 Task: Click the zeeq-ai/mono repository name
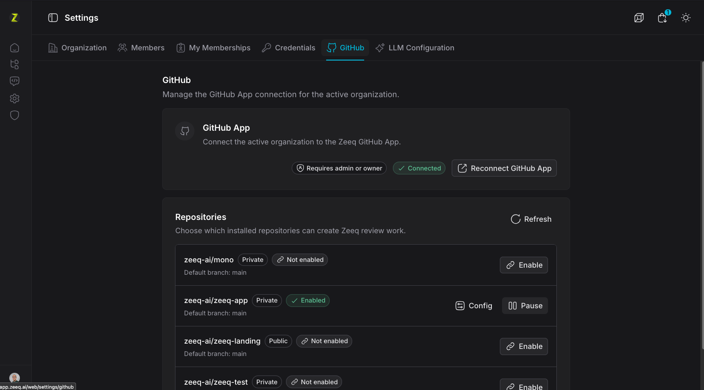click(209, 260)
